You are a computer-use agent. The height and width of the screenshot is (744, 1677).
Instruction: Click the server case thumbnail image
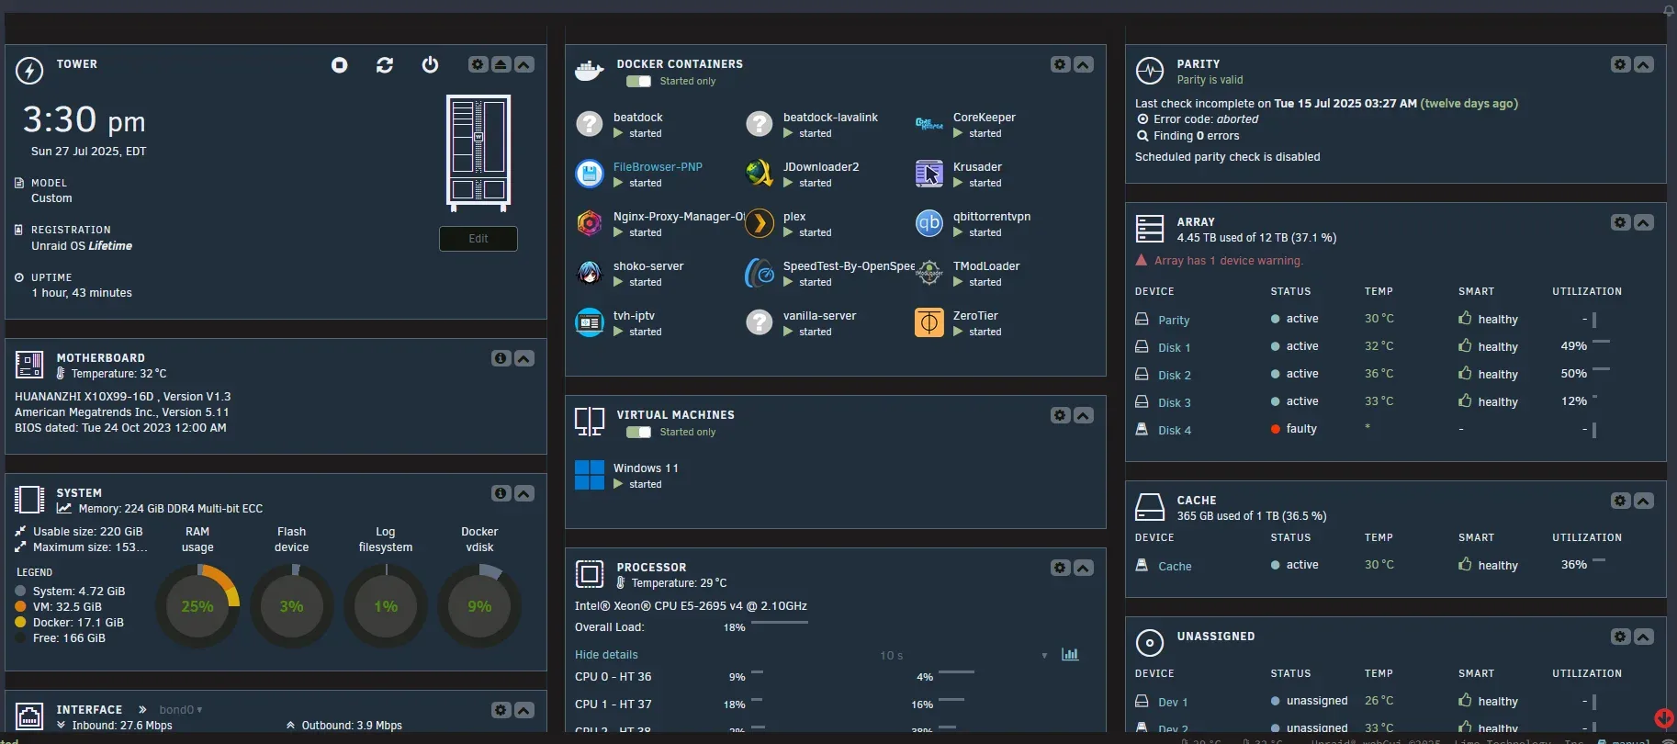478,153
